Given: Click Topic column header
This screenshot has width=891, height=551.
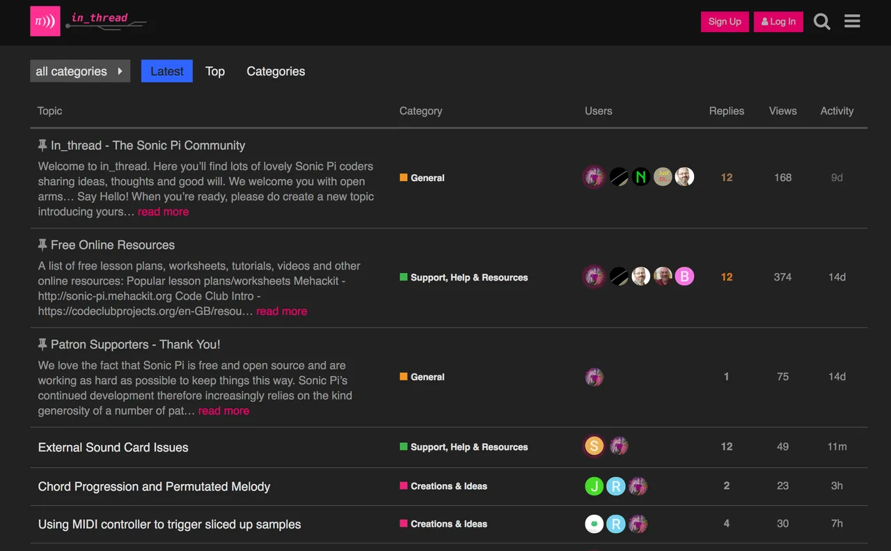Looking at the screenshot, I should pyautogui.click(x=50, y=111).
